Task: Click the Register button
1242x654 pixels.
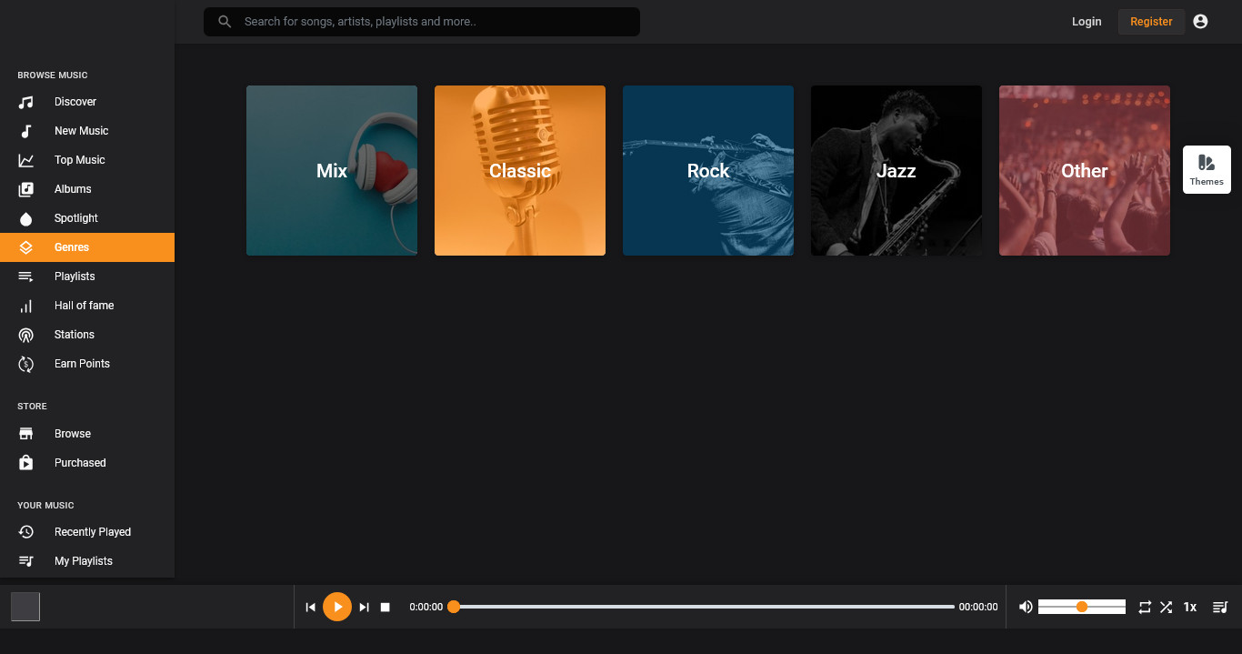Action: pos(1151,22)
